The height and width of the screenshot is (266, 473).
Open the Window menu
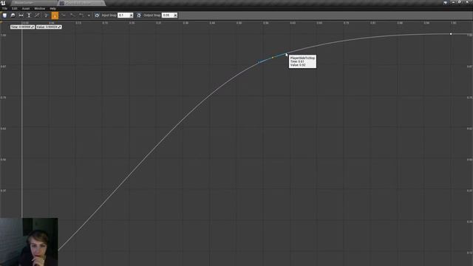click(x=39, y=8)
